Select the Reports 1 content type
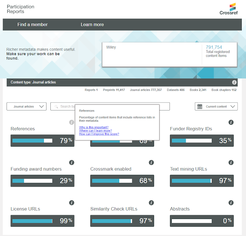Screen dimensions: 246x236 91,90
